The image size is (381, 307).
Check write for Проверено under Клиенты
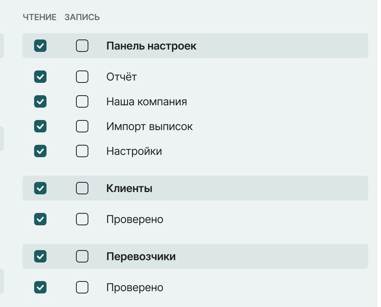click(82, 220)
